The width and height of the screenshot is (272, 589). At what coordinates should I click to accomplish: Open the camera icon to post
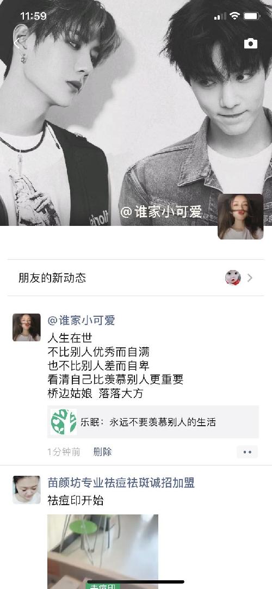(251, 44)
